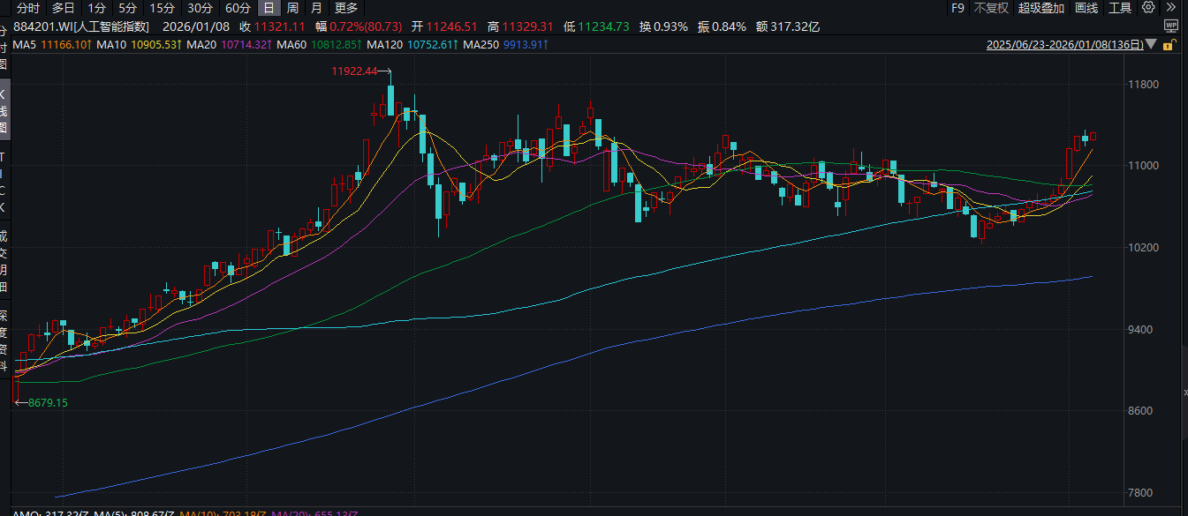Open the K线图 side tab
Viewport: 1188px width, 516px height.
[x=4, y=110]
